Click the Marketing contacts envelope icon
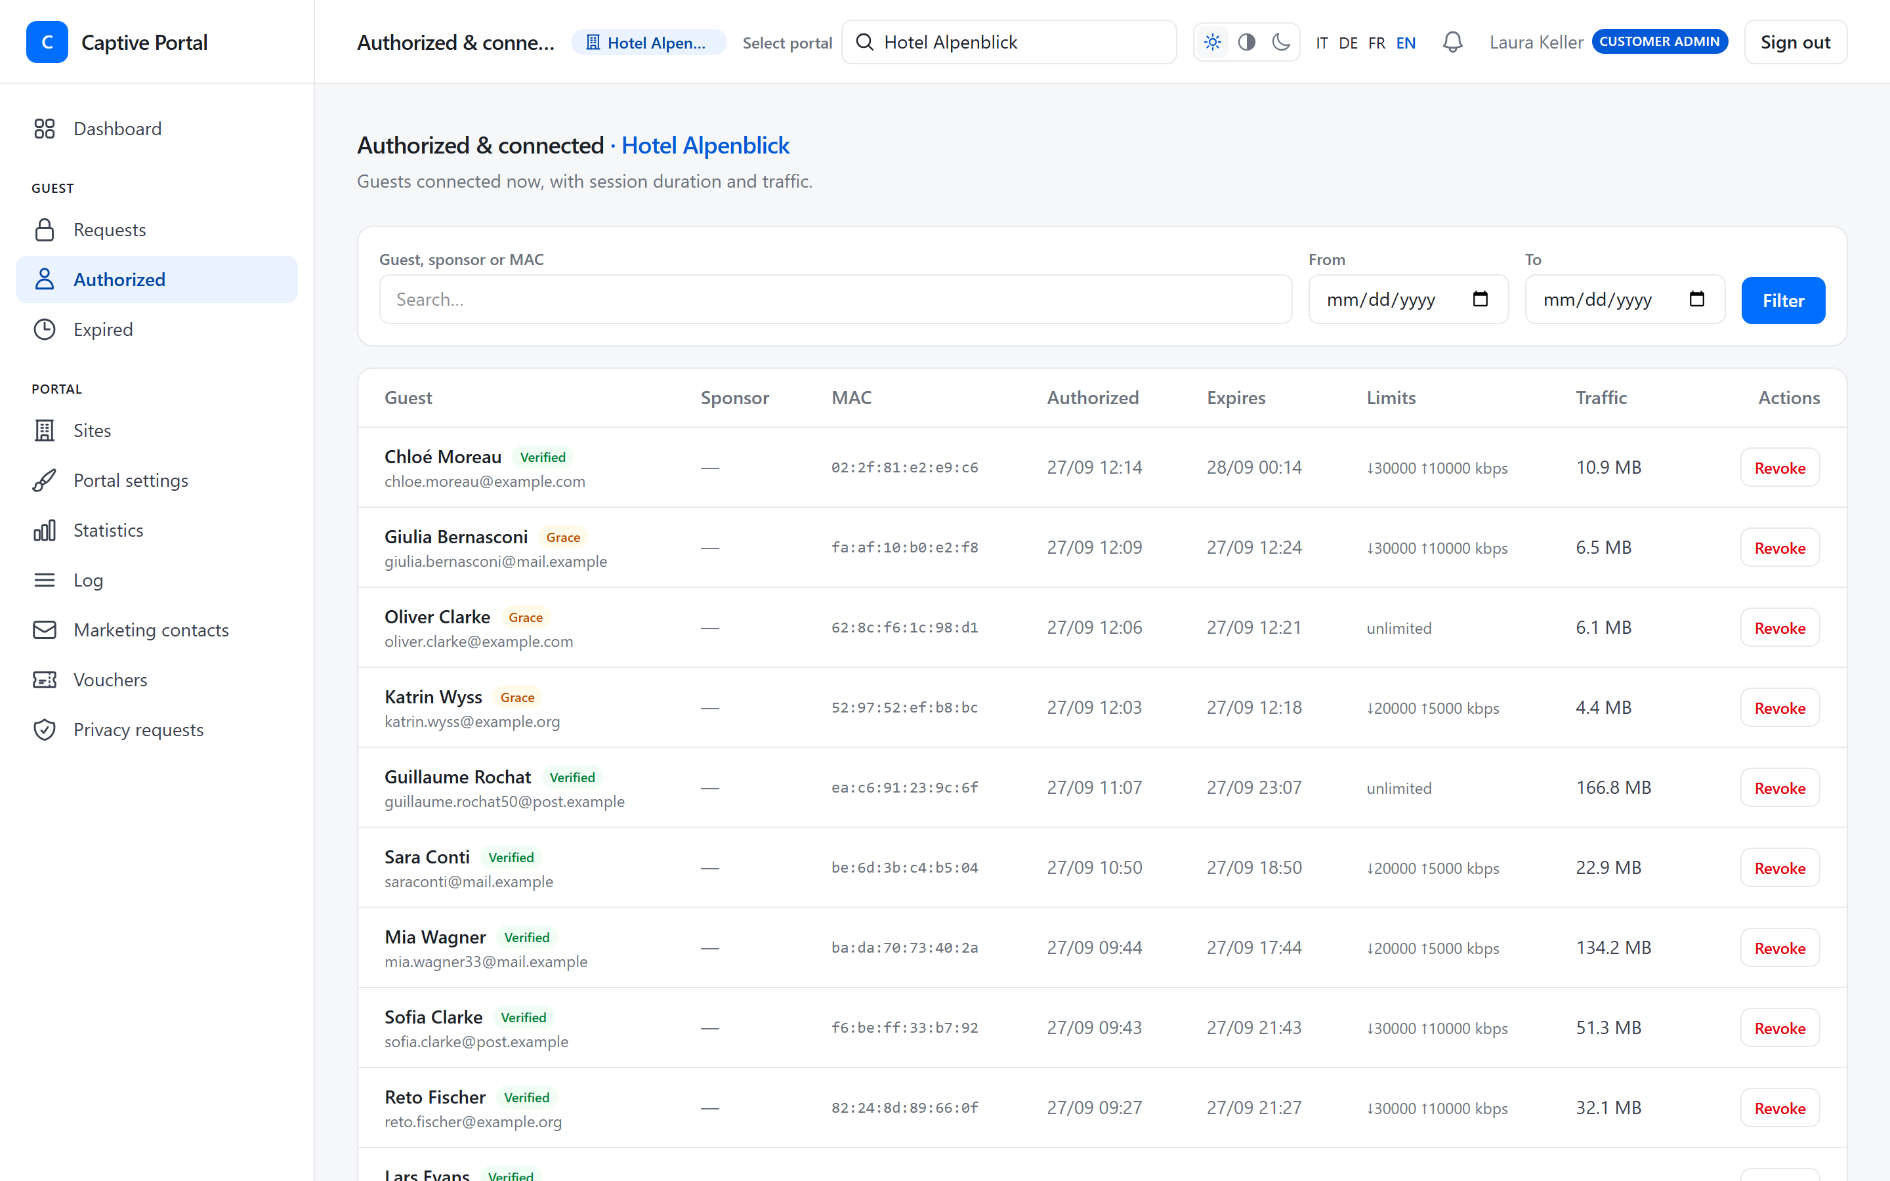Screen dimensions: 1890x1181 click(45, 630)
